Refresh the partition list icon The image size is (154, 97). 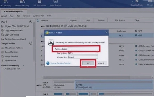click(x=38, y=20)
